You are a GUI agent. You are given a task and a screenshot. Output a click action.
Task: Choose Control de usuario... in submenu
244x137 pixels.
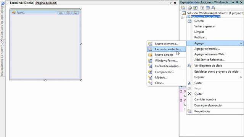[167, 66]
